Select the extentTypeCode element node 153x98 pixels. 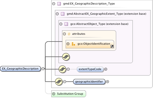coord(90,69)
